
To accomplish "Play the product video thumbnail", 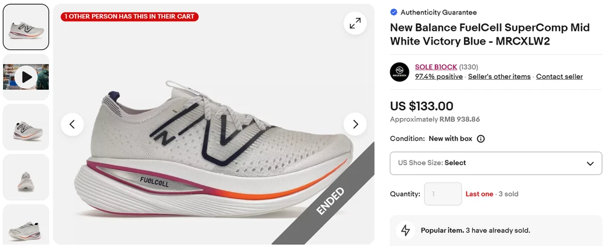I will pyautogui.click(x=26, y=77).
